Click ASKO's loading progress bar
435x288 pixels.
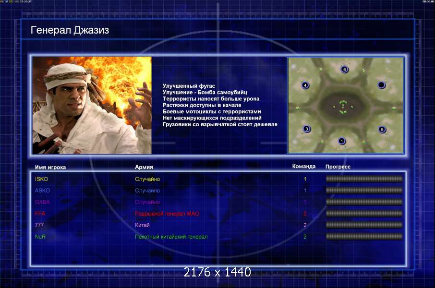364,191
